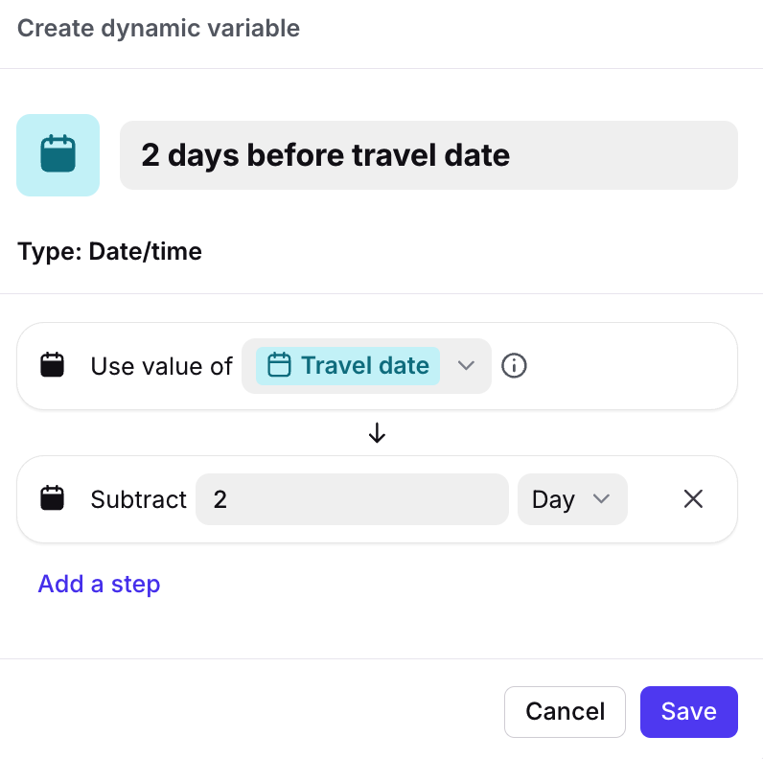
Task: Click the Use value of label
Action: (162, 366)
